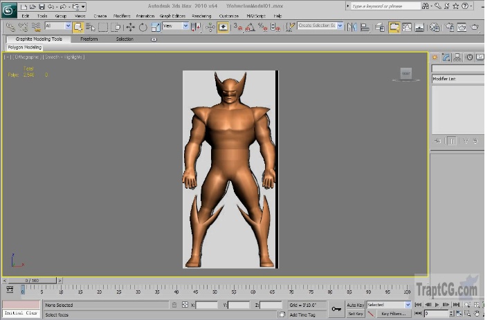The image size is (501, 320).
Task: Toggle Window/Crossing selection mode
Action: [116, 27]
